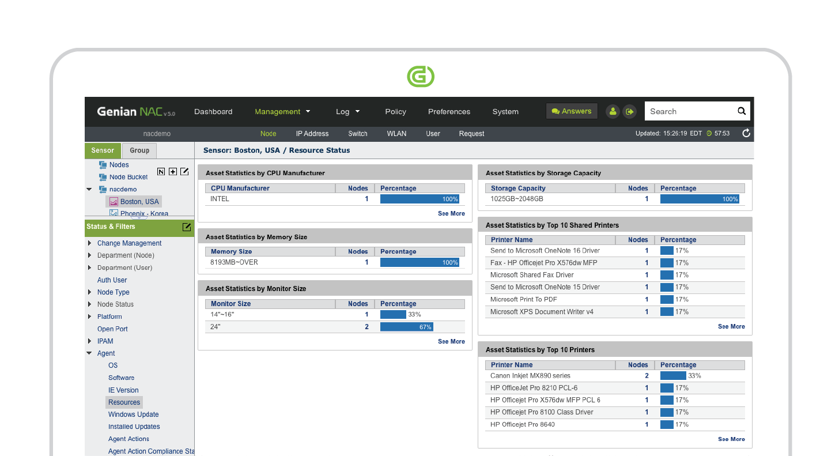839x456 pixels.
Task: Open the System menu
Action: click(505, 112)
